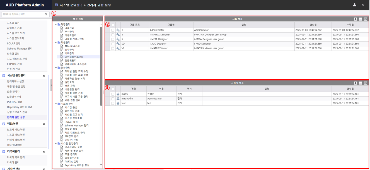Click the remove (−) icon in 그룹 목록 header
Screen dimensions: 370x170
360,19
